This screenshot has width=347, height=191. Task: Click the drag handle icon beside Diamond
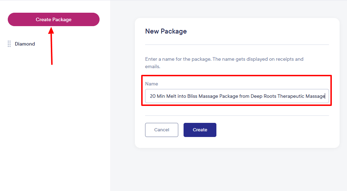[9, 44]
